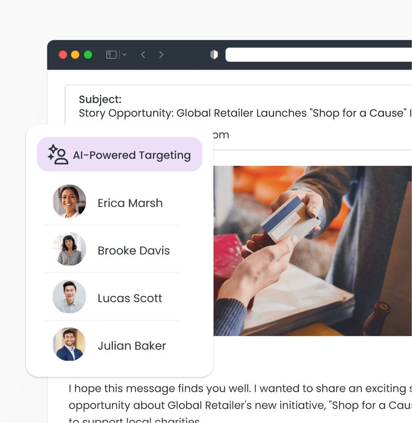Click the green fullscreen window button
The height and width of the screenshot is (423, 412).
coord(88,55)
